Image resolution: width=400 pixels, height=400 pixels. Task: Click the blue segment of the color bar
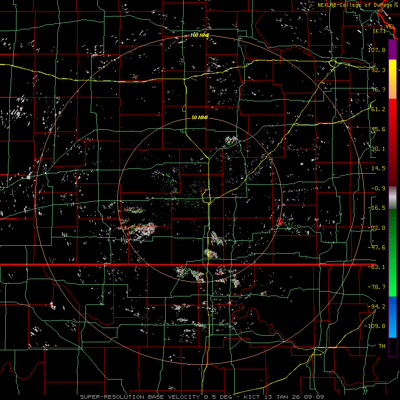[x=392, y=317]
